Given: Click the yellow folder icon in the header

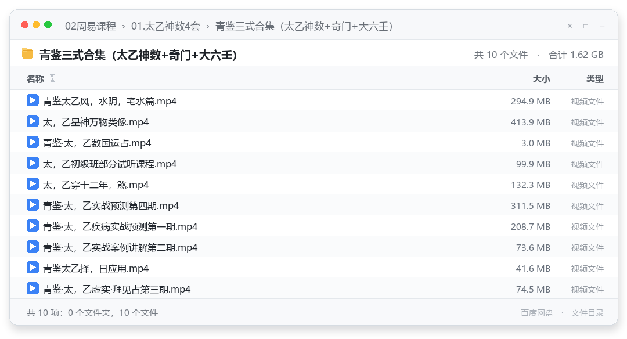Looking at the screenshot, I should tap(27, 53).
